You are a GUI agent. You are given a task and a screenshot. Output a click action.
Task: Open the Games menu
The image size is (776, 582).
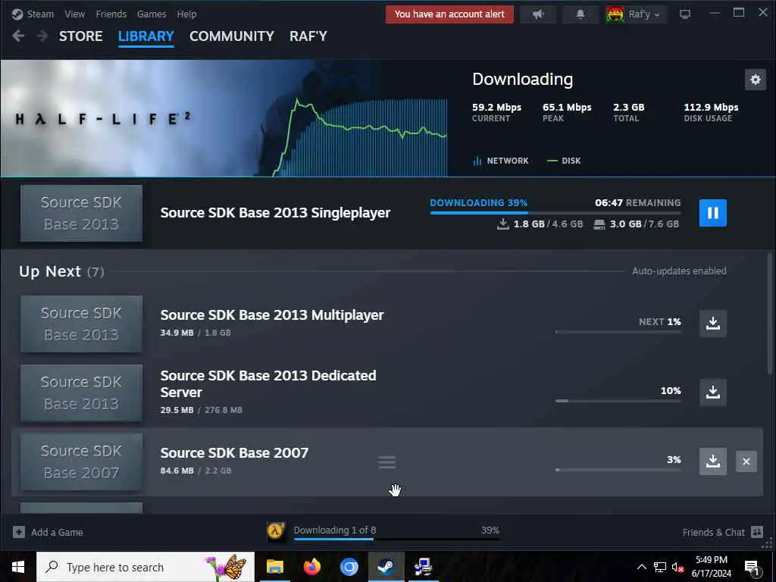[x=152, y=14]
